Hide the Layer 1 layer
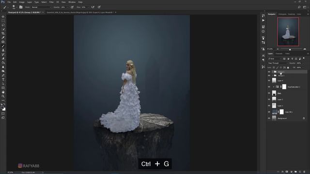310x174 pixels. tap(269, 106)
